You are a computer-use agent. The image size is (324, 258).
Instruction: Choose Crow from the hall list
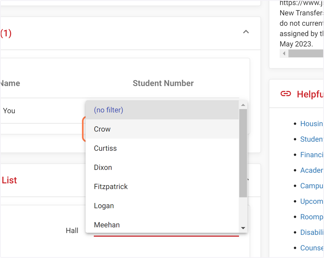pos(162,129)
